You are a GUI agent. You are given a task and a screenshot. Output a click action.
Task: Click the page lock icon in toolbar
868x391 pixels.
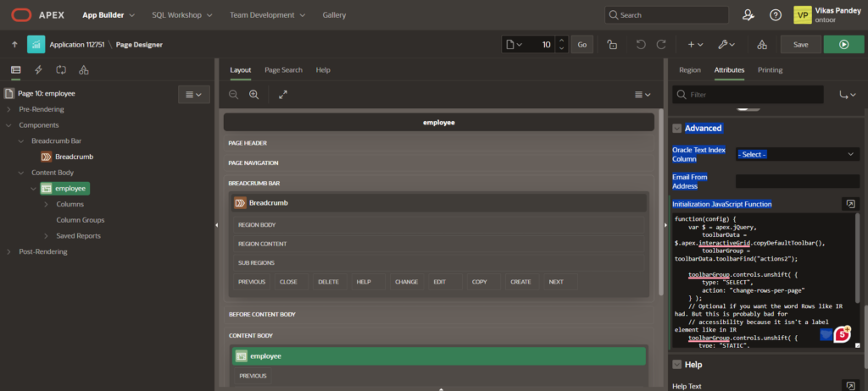point(611,44)
